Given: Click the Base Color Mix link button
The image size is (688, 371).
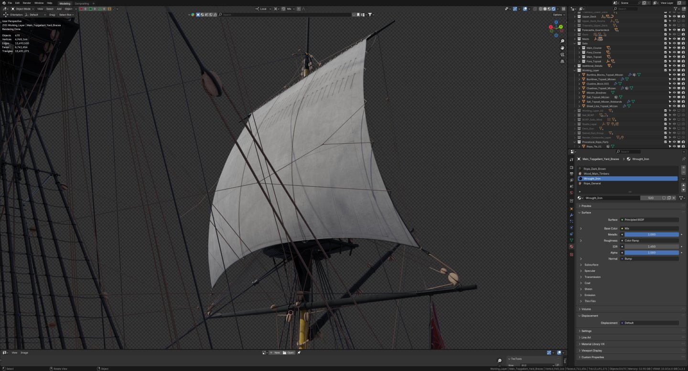Looking at the screenshot, I should click(x=649, y=228).
